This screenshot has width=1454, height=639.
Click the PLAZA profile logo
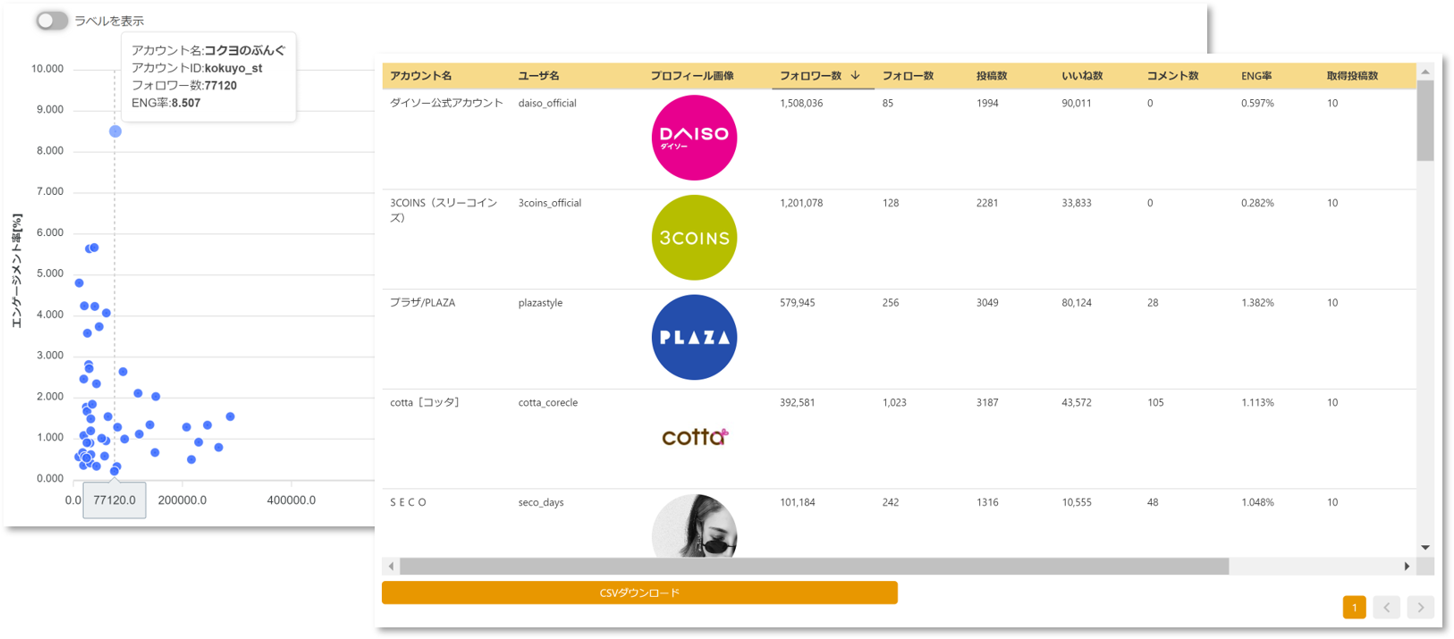694,337
